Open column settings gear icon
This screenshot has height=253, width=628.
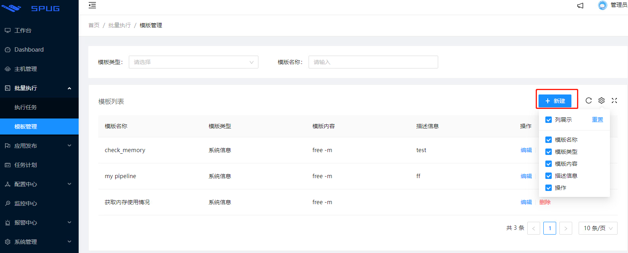[602, 100]
